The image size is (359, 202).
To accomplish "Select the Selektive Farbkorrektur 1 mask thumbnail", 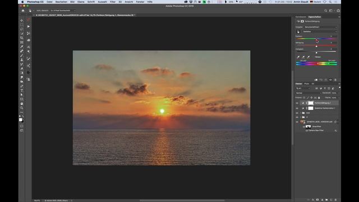I will coord(310,108).
